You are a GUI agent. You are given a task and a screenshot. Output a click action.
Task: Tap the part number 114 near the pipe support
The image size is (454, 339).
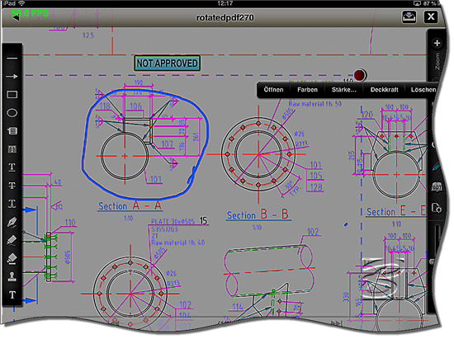pyautogui.click(x=237, y=307)
